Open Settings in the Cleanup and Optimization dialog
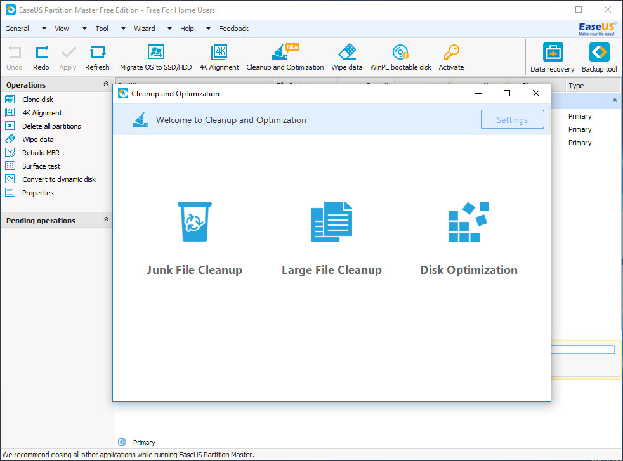This screenshot has height=461, width=623. (x=512, y=119)
